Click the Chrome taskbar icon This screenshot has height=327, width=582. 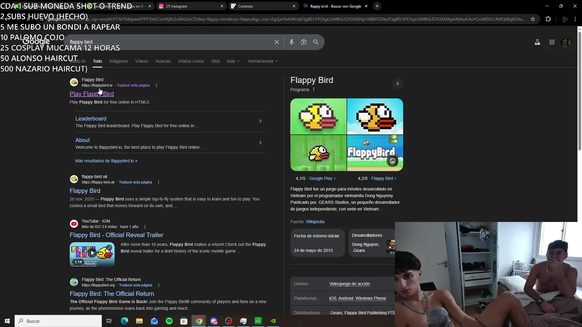(199, 321)
